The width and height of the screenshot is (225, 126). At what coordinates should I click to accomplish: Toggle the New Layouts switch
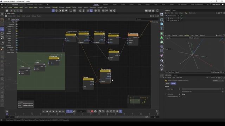(223, 5)
